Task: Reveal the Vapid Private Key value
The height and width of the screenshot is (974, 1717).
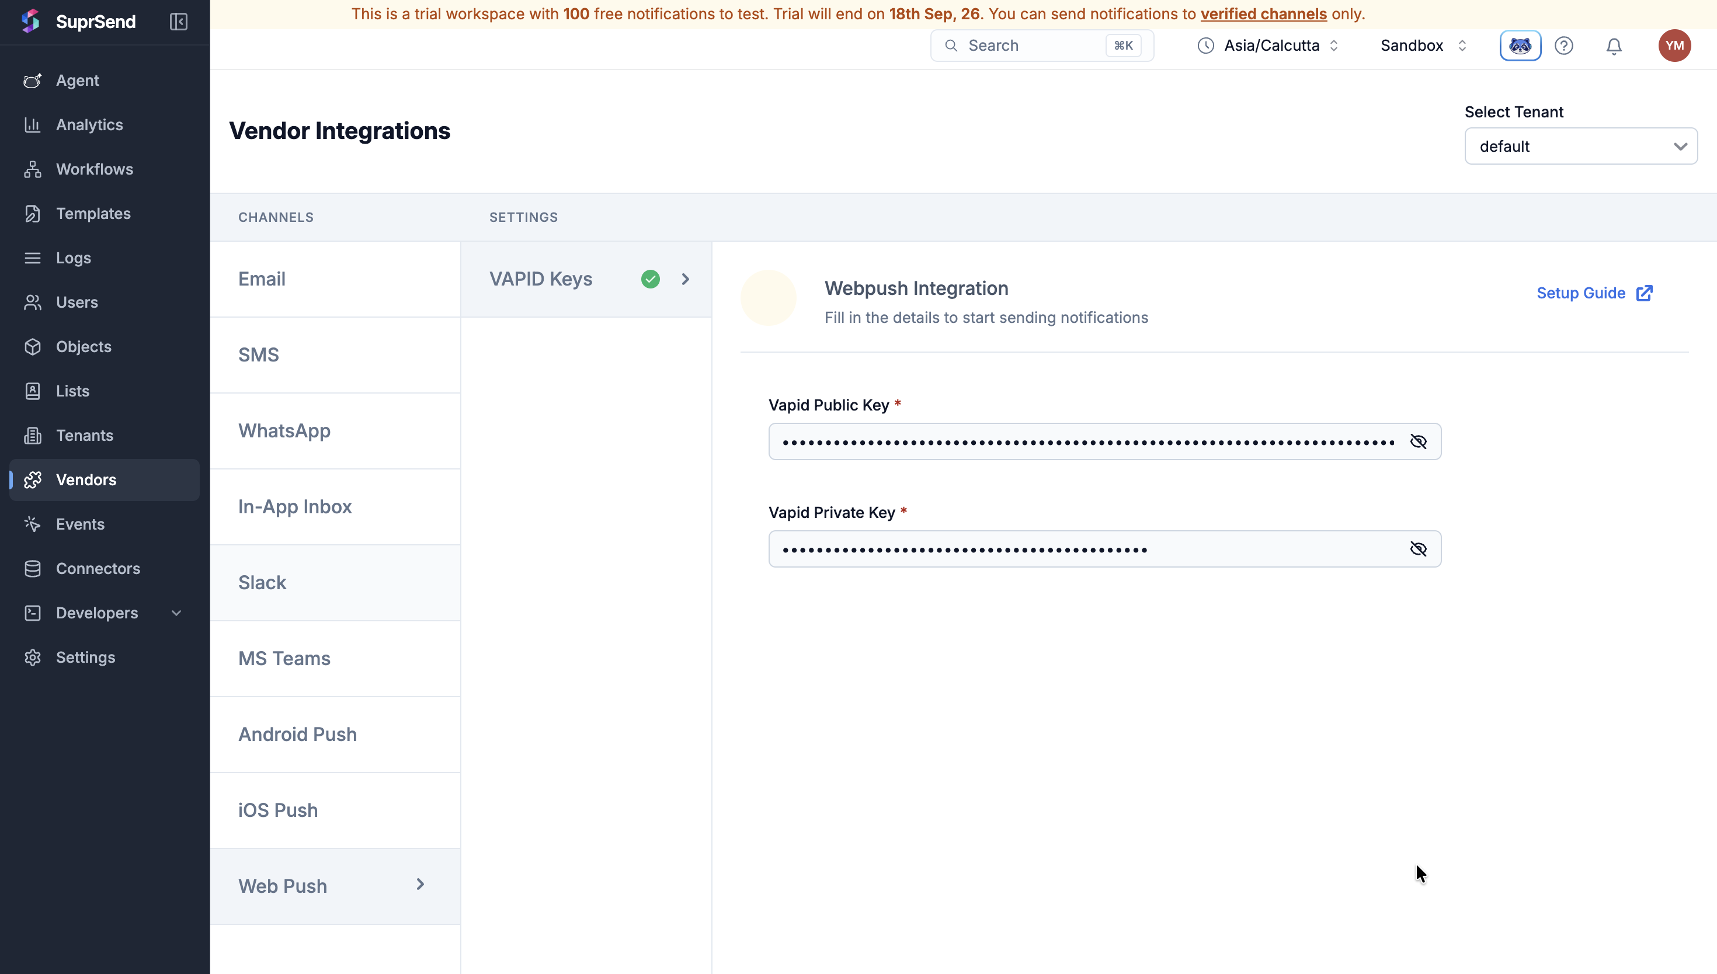Action: 1418,549
